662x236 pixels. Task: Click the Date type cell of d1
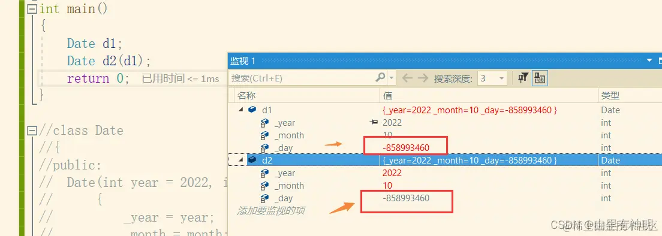pyautogui.click(x=610, y=110)
